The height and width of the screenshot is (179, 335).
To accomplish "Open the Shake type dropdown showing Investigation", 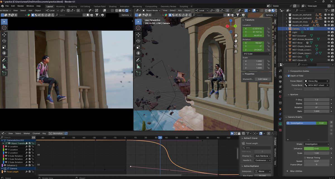I will 317,144.
